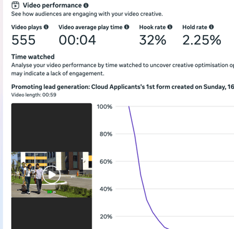Open the Video average play time info icon
This screenshot has height=229, width=234.
click(x=127, y=27)
